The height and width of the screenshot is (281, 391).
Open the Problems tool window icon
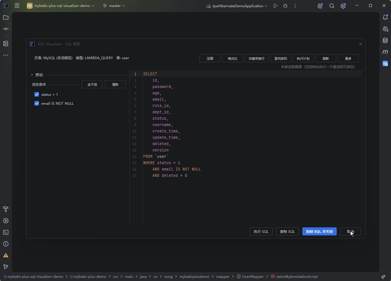pyautogui.click(x=6, y=244)
